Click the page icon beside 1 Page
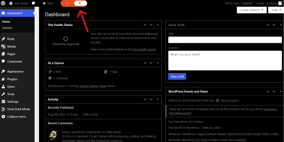The image size is (284, 142). pos(105,72)
